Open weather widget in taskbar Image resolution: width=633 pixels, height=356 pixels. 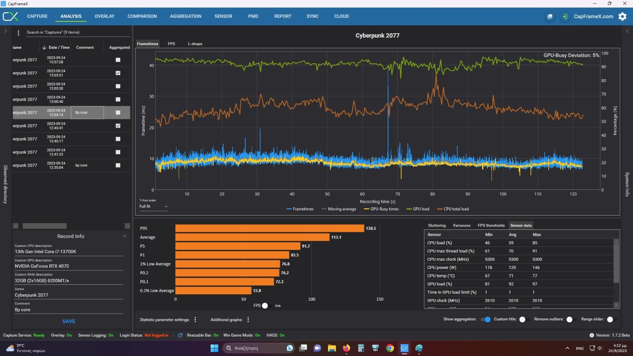pyautogui.click(x=26, y=348)
